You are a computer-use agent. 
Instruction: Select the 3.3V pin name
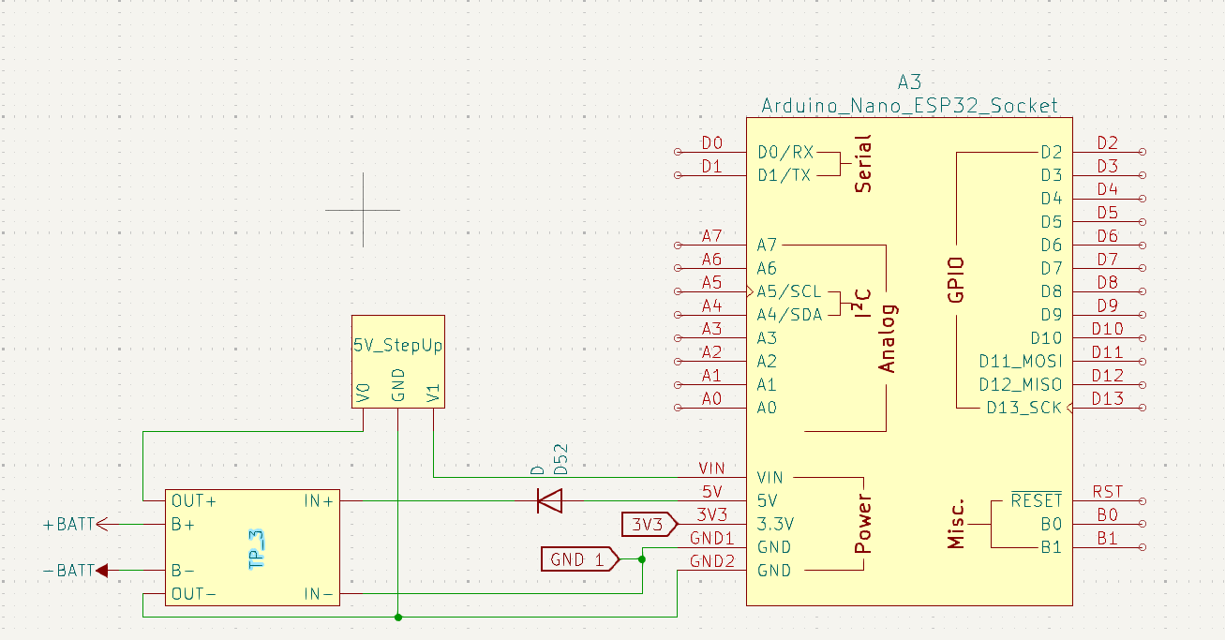(774, 524)
